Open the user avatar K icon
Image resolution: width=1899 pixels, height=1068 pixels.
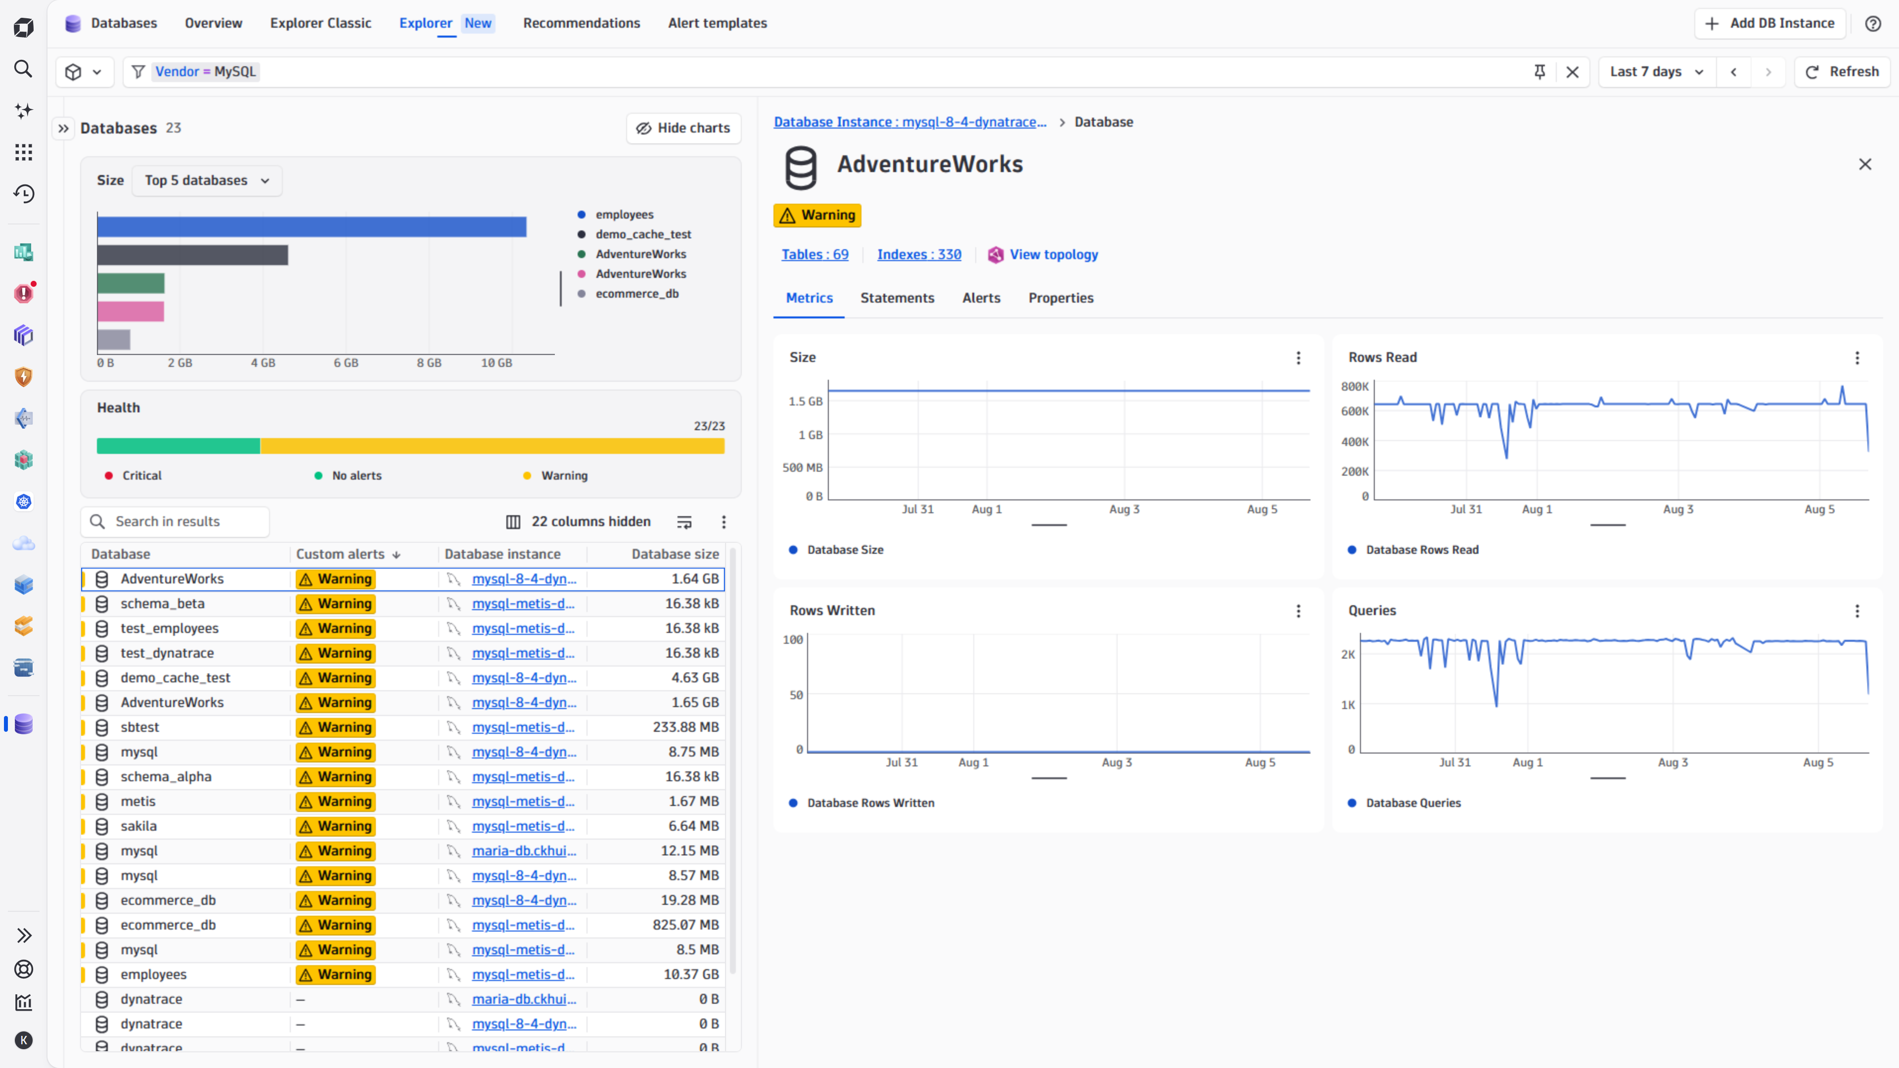coord(24,1040)
